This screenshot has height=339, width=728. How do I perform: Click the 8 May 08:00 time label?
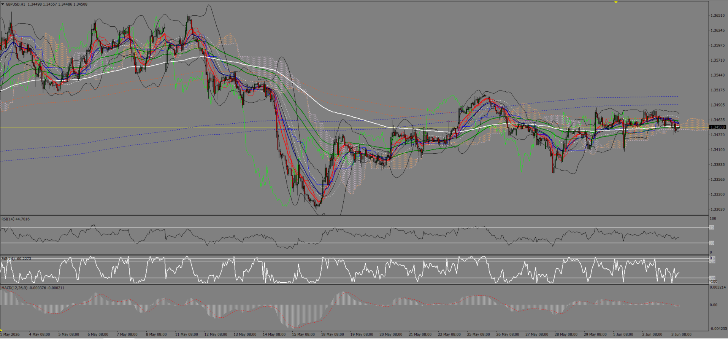[156, 335]
